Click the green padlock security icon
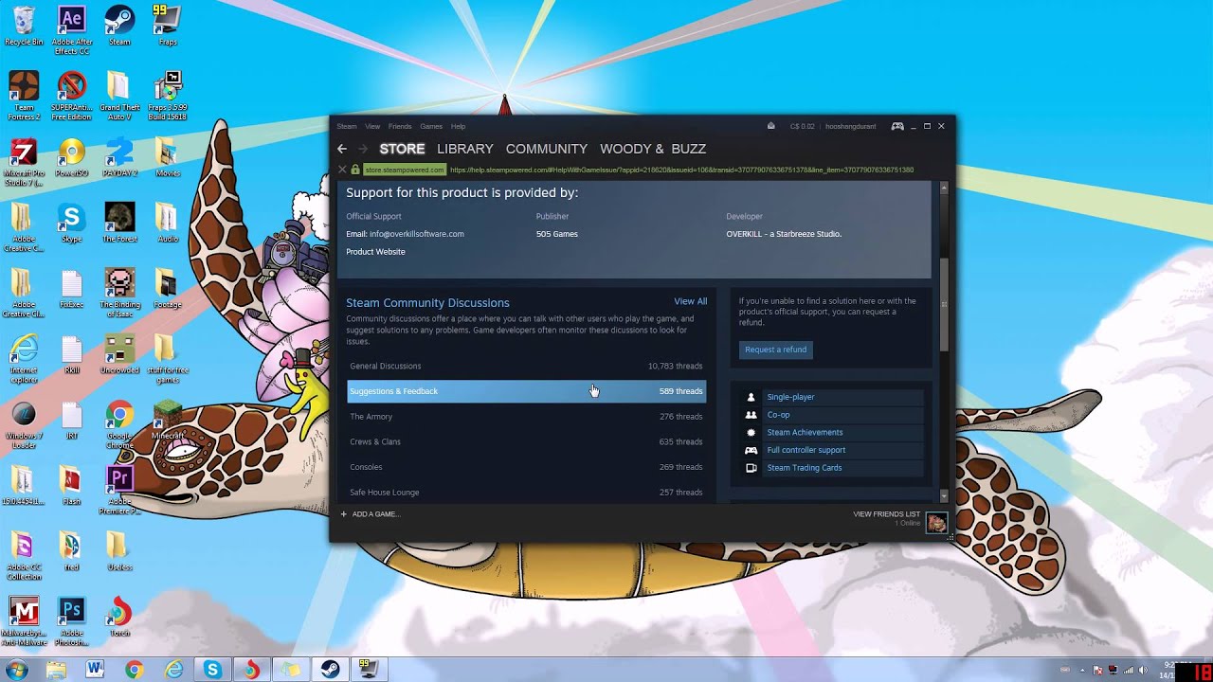1213x682 pixels. 355,170
